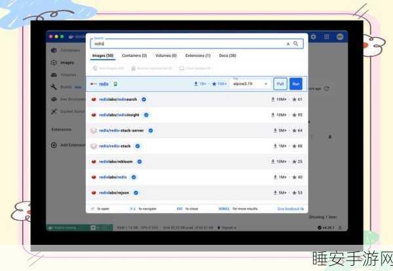Switch to Containers (0) tab
This screenshot has width=393, height=271.
click(134, 56)
